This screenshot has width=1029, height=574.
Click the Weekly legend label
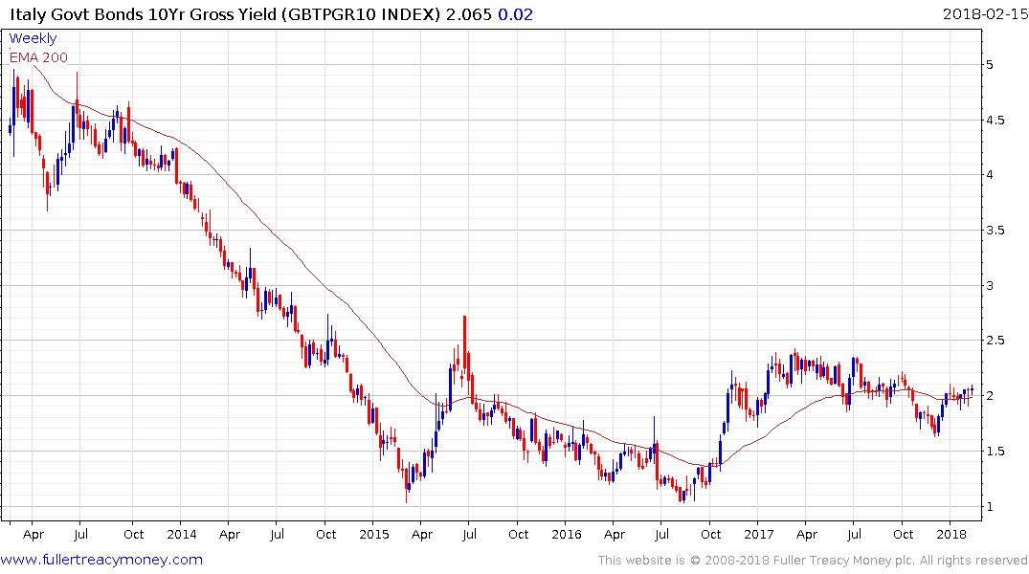click(x=33, y=38)
